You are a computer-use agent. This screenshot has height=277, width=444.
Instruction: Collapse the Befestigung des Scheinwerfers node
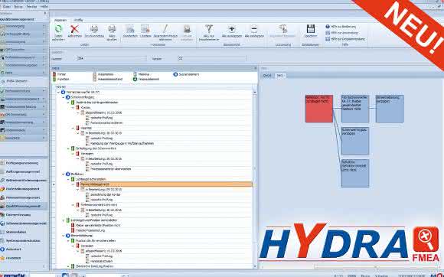point(68,148)
